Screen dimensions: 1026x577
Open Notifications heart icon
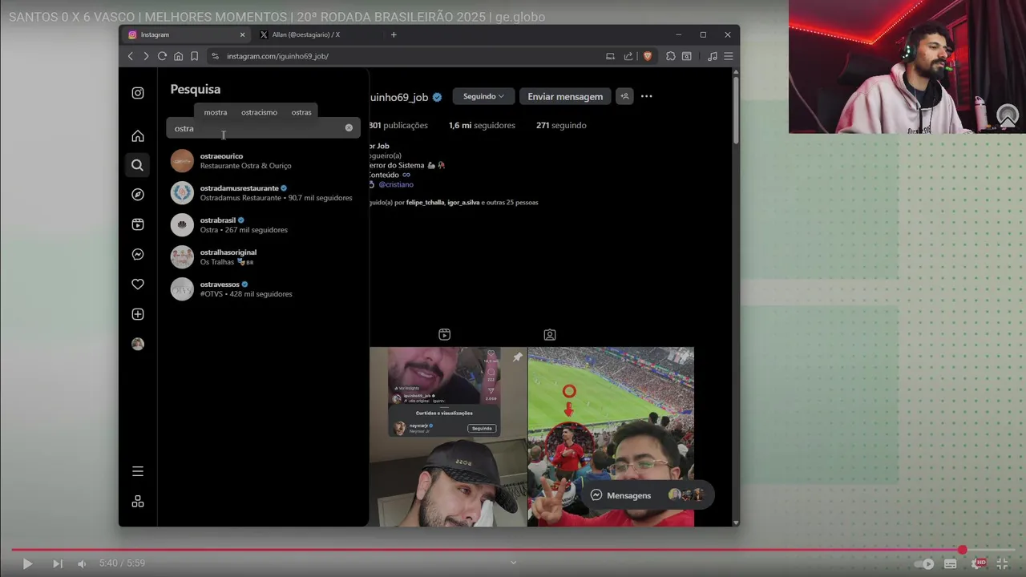click(138, 284)
